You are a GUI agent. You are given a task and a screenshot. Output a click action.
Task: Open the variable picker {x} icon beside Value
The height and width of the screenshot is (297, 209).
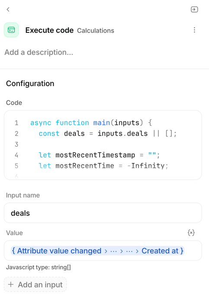[x=191, y=233]
